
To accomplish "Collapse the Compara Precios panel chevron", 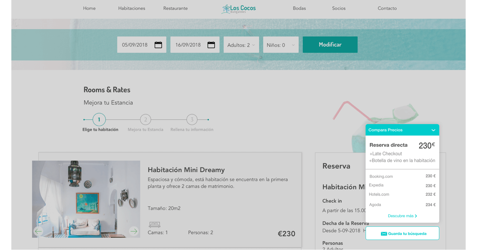I will [433, 130].
